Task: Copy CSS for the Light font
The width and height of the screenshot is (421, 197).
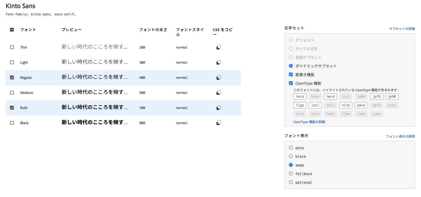Action: coord(219,62)
